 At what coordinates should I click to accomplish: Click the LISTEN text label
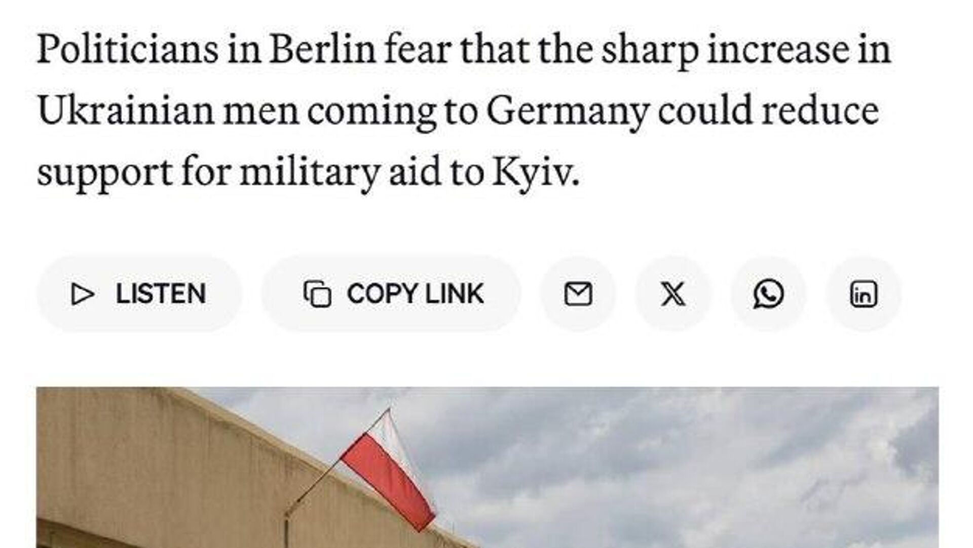click(x=161, y=294)
